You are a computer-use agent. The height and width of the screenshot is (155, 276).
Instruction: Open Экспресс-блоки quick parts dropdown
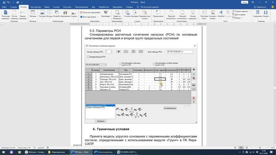click(x=213, y=15)
